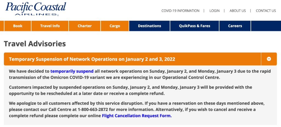This screenshot has width=281, height=127.
Task: Click the Cargo navigation item
Action: 115,26
